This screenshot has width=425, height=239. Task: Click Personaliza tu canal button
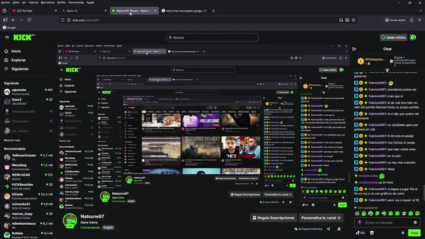[x=321, y=218]
